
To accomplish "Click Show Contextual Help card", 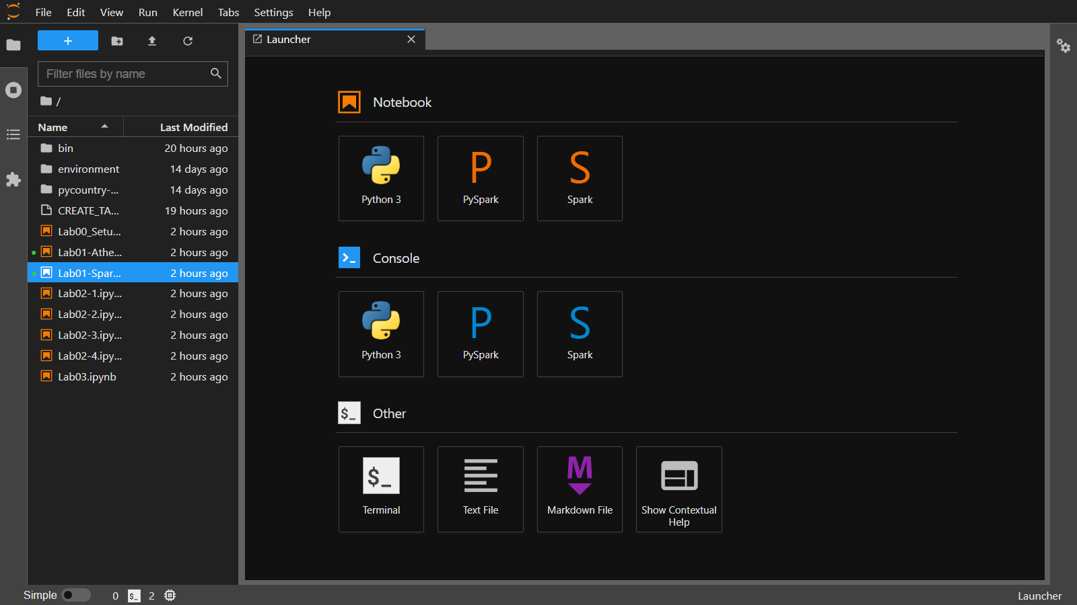I will [679, 489].
